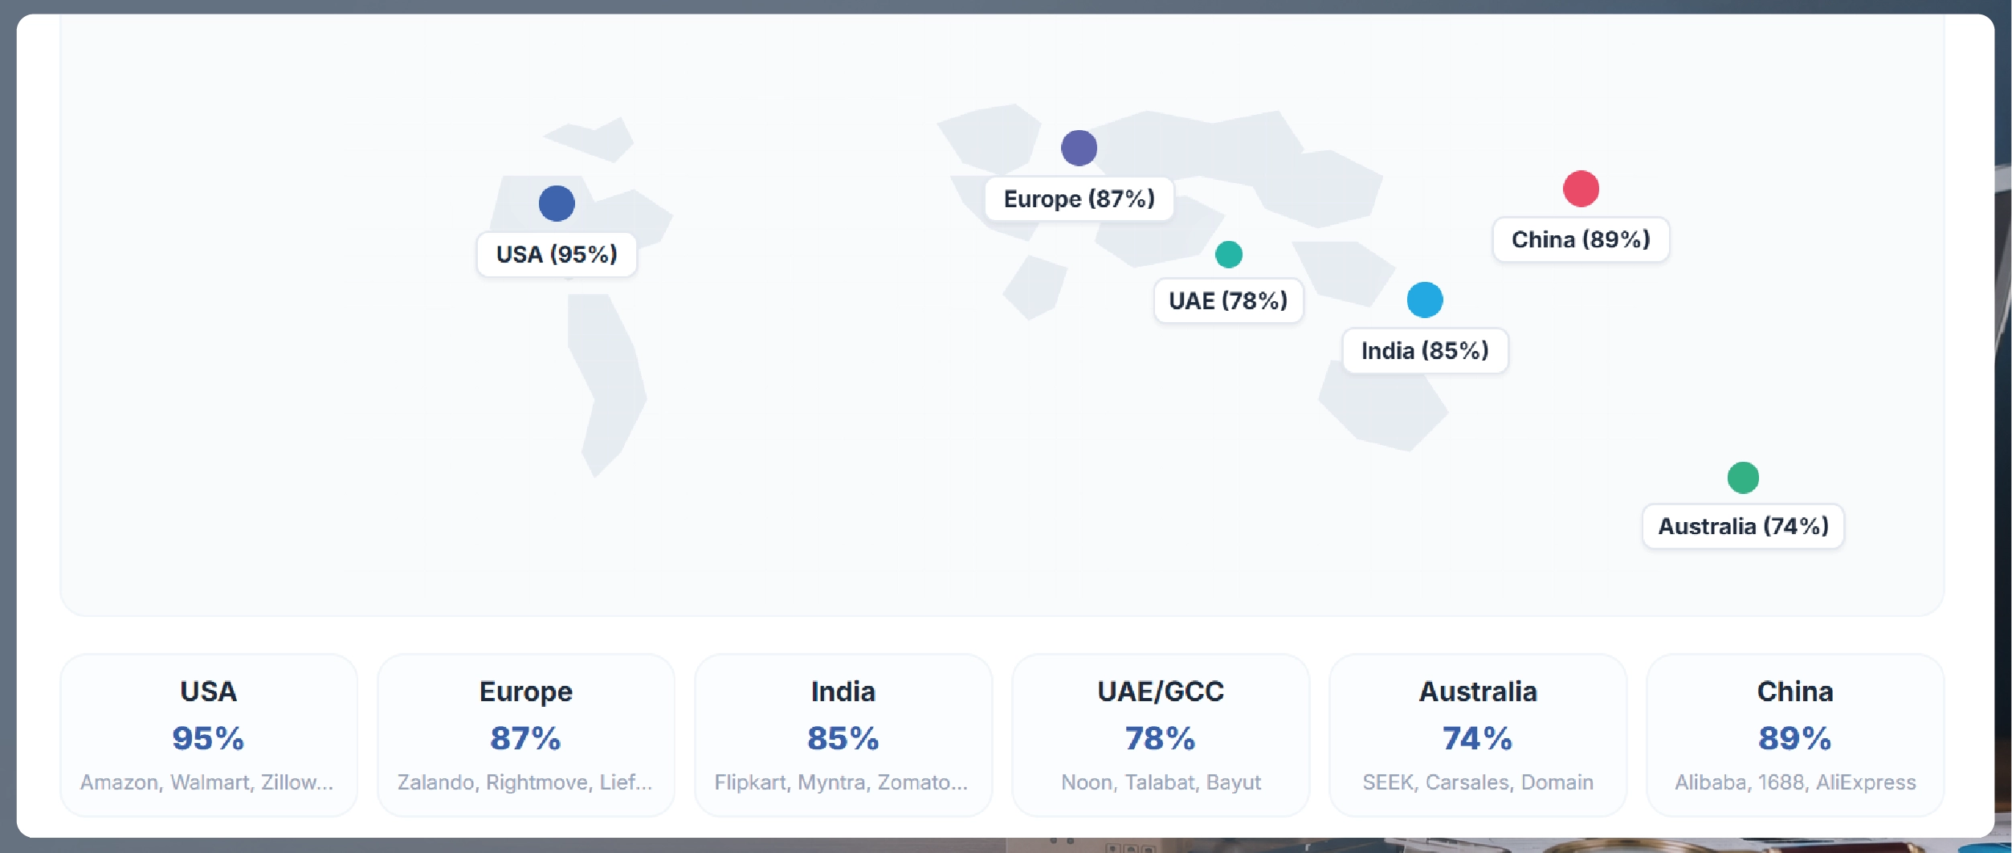Select the Australia 74% stats card

(1478, 735)
